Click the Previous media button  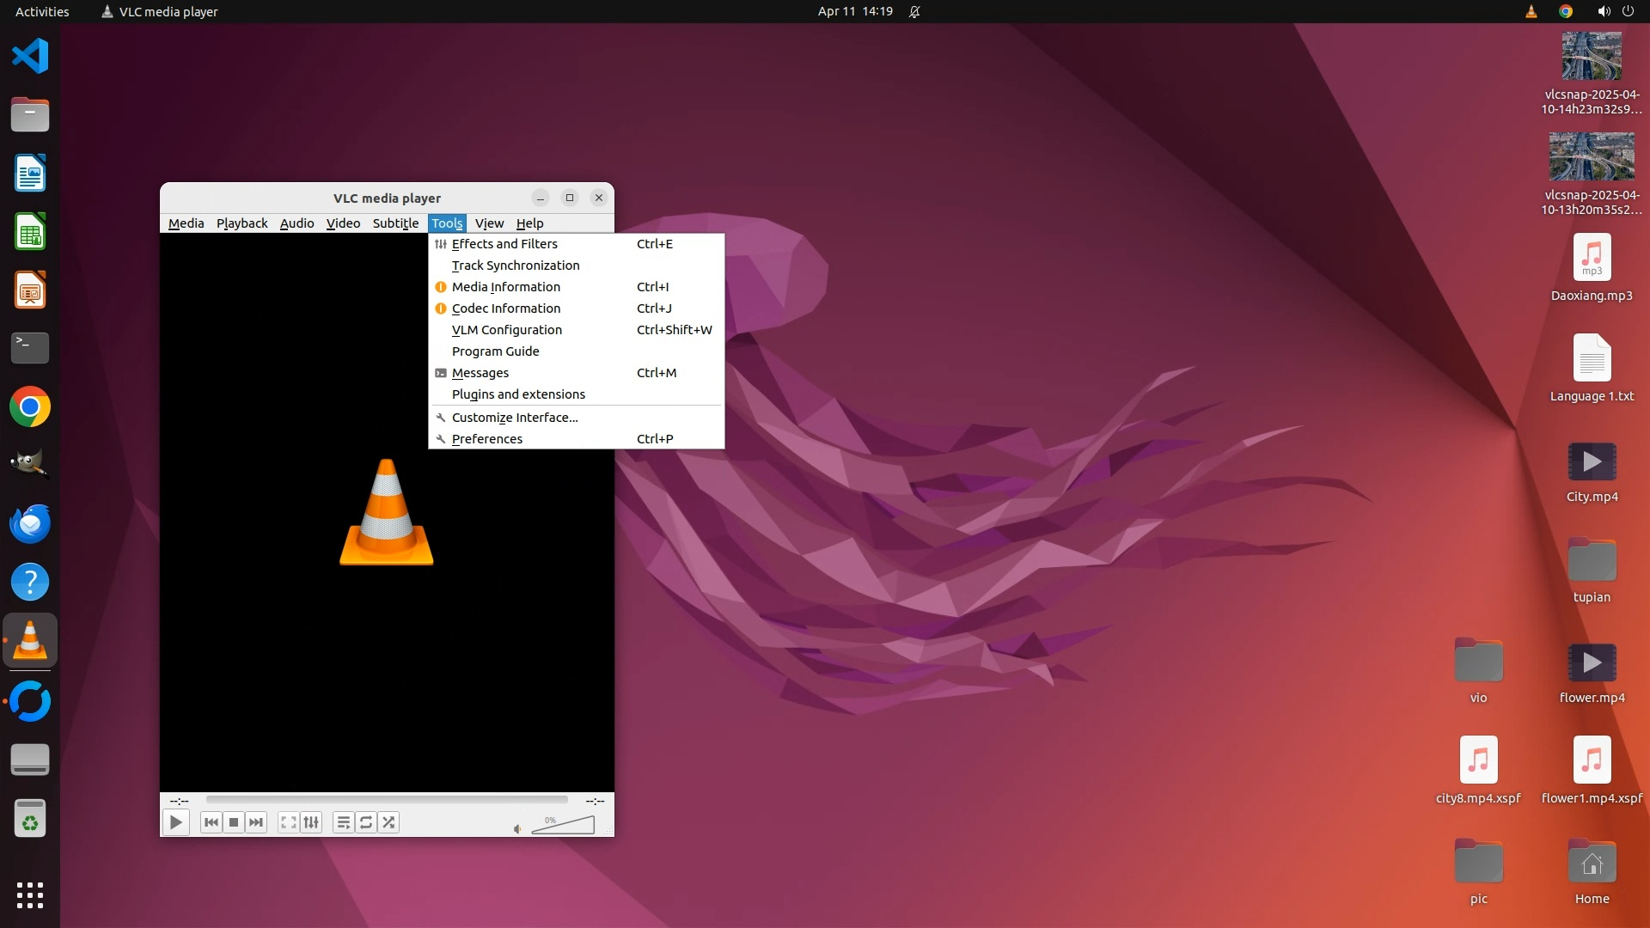click(x=211, y=822)
